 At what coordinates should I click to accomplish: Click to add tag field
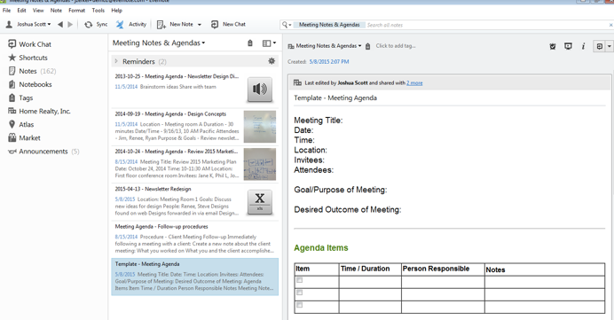click(396, 46)
